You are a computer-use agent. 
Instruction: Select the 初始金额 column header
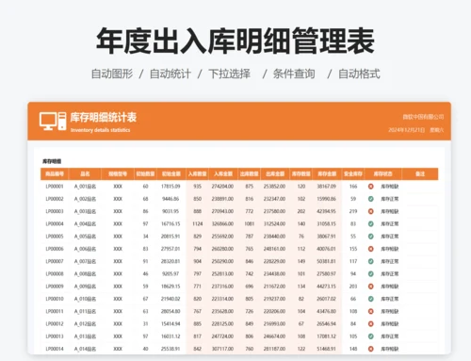pyautogui.click(x=171, y=173)
